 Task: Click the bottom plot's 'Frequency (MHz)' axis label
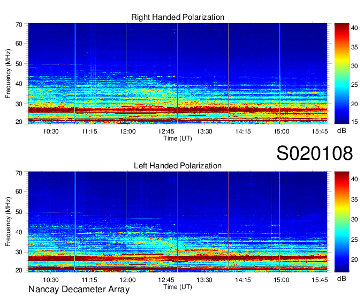click(8, 222)
